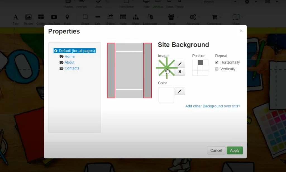Set position to center grid cell
Viewport: 286px width, 172px height.
200,68
